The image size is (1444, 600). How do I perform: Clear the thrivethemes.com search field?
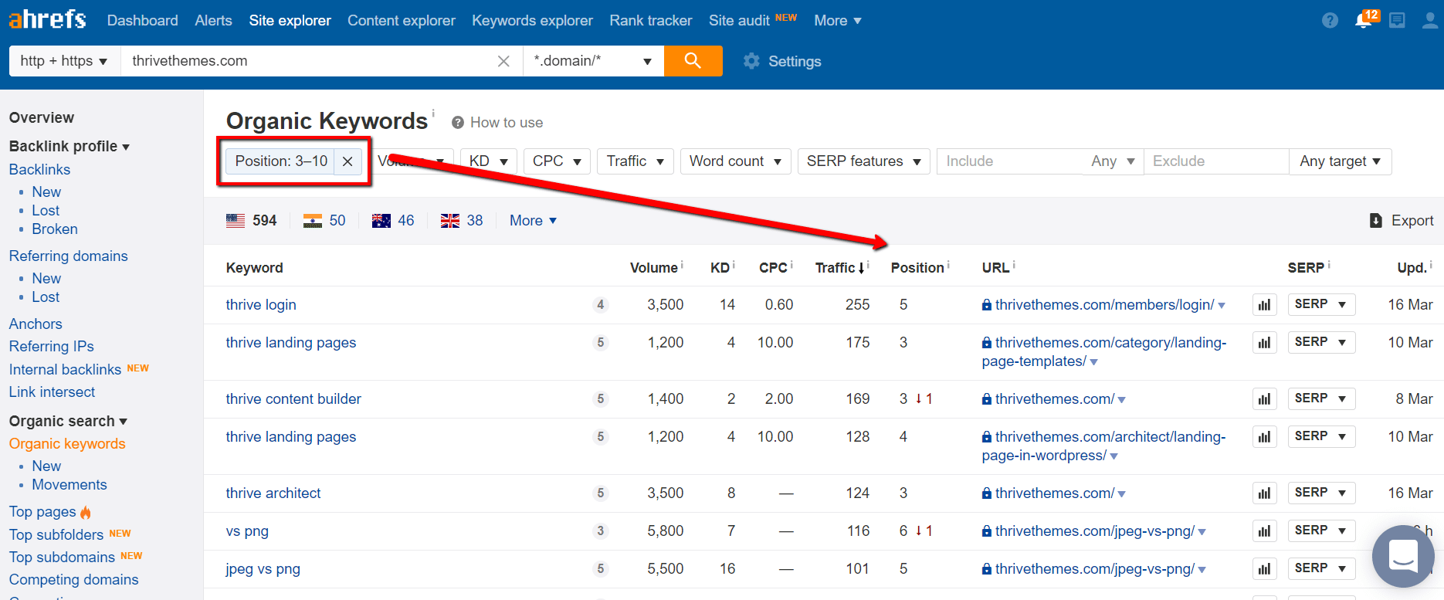pos(503,61)
